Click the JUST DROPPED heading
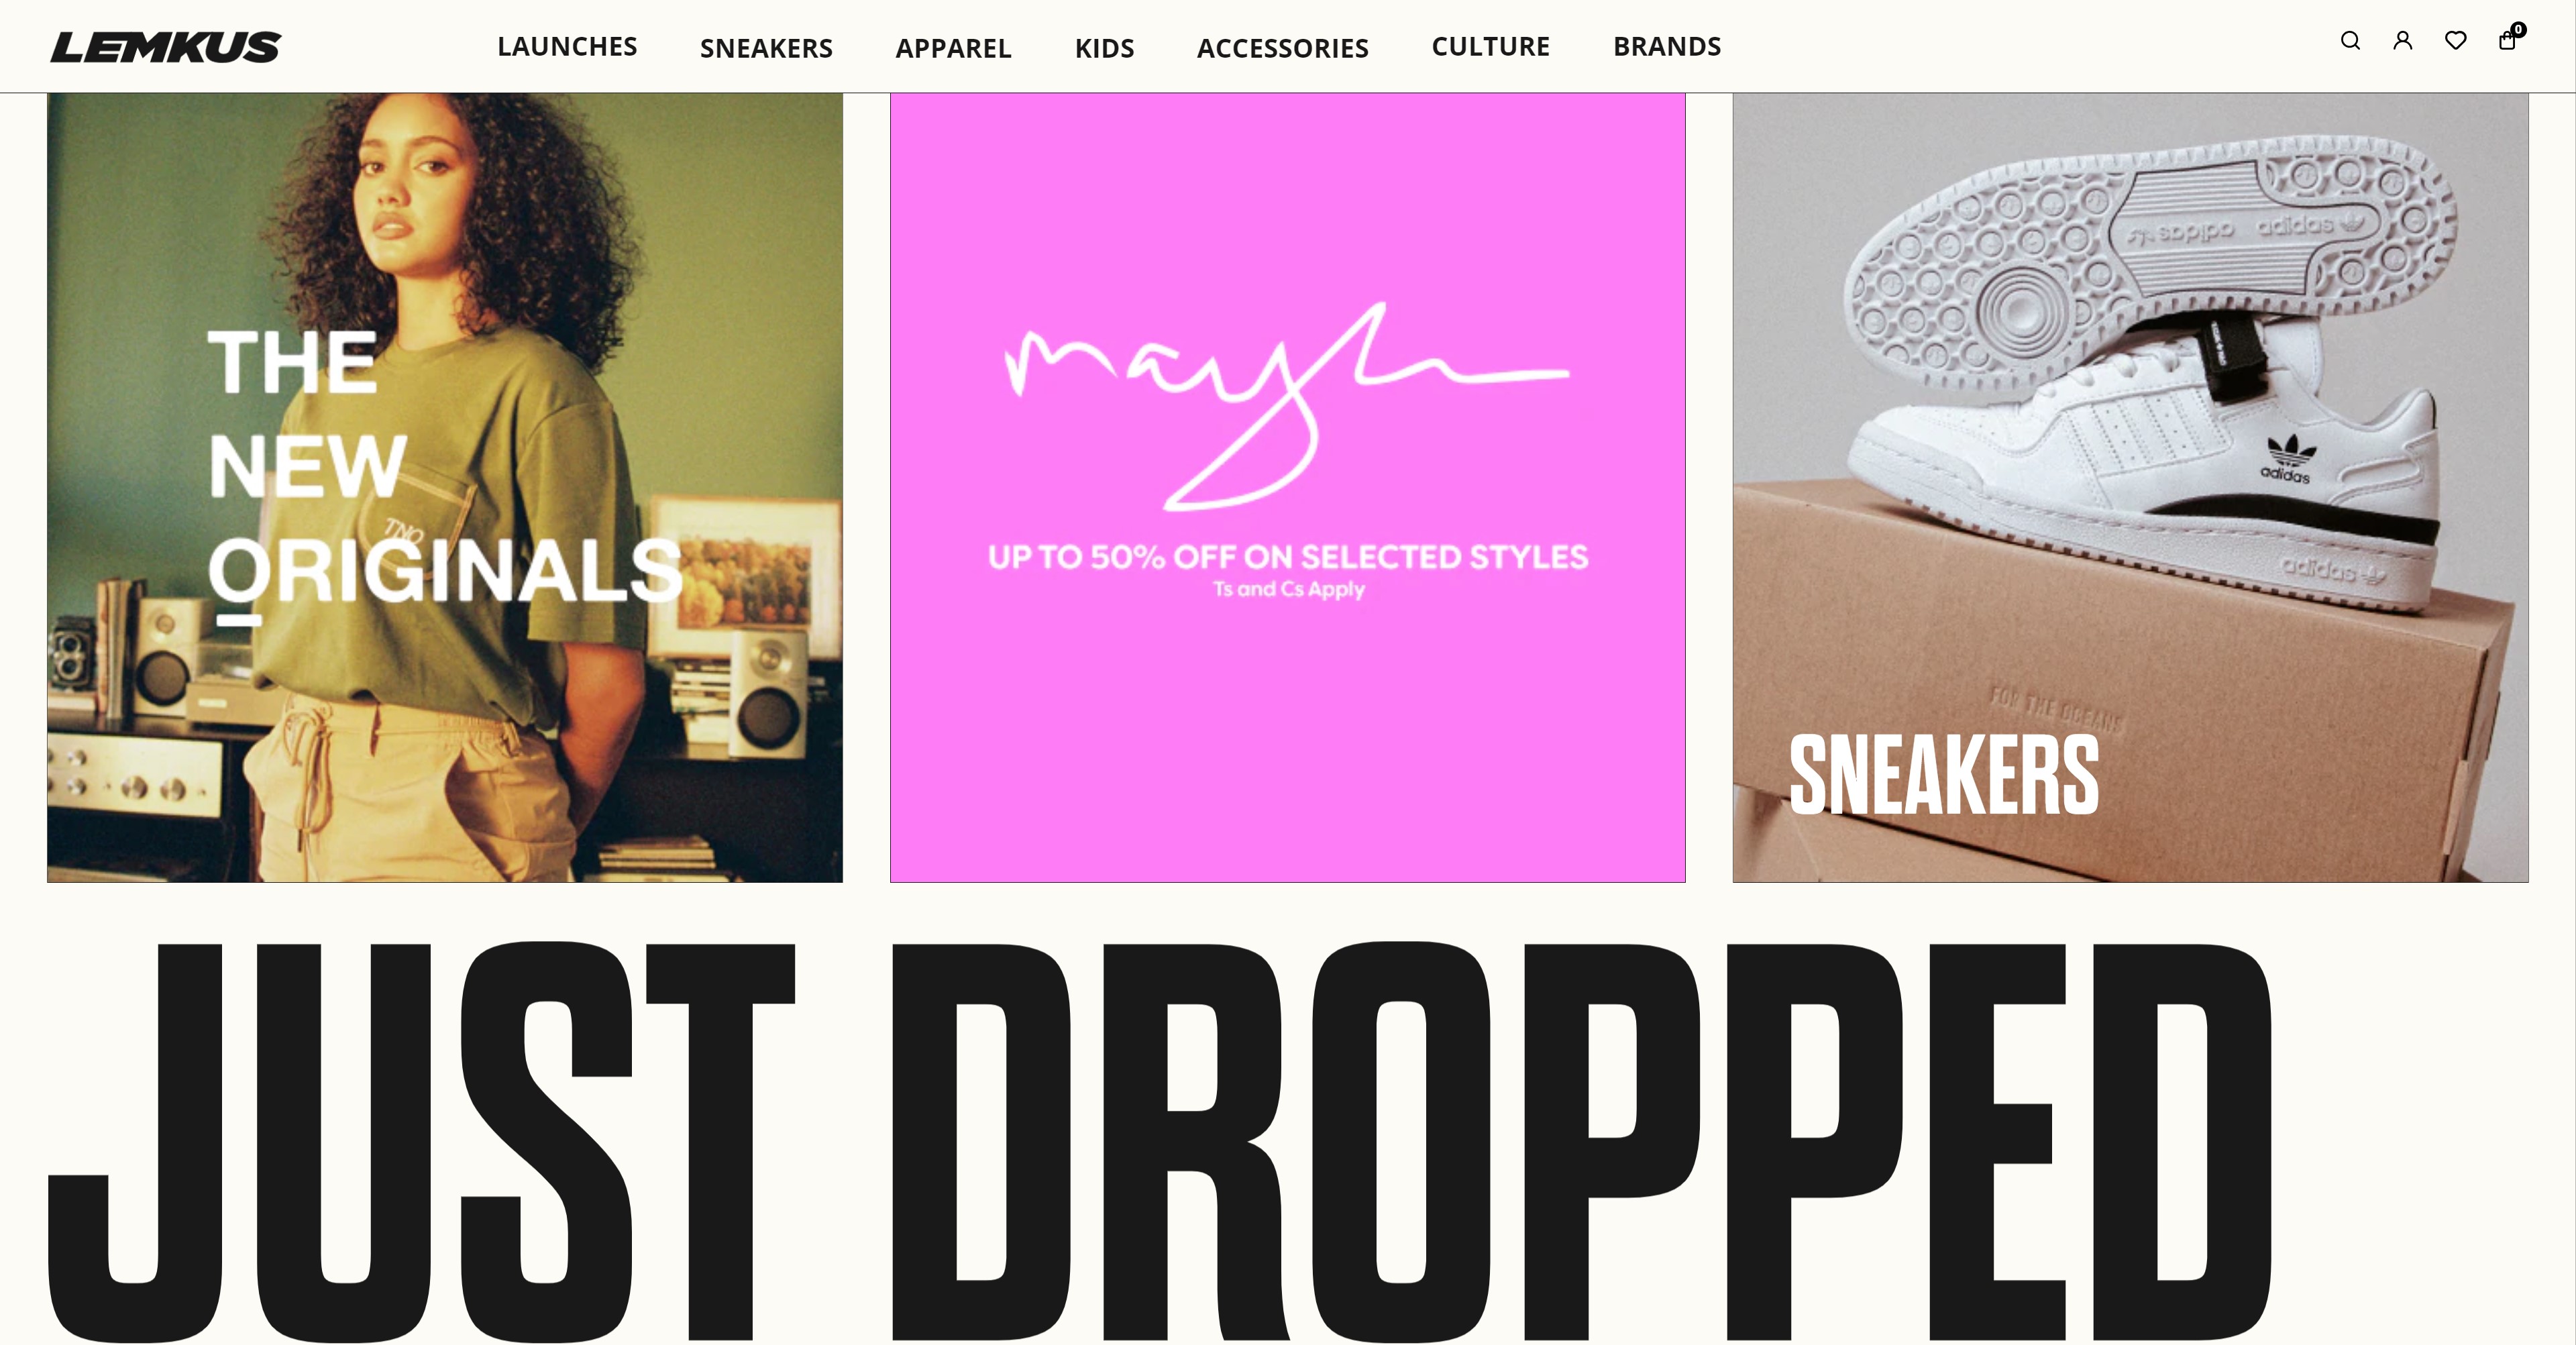 click(x=1160, y=1142)
